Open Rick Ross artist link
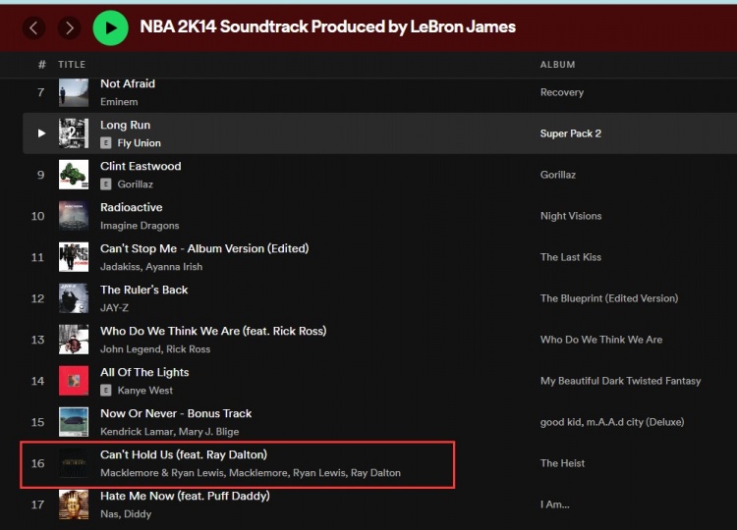The image size is (737, 530). [x=188, y=349]
